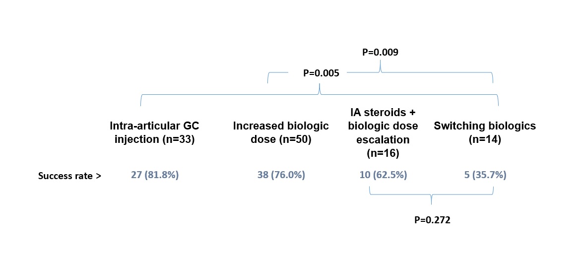This screenshot has width=581, height=259.
Task: Select the (n=16) sample size text
Action: point(383,154)
